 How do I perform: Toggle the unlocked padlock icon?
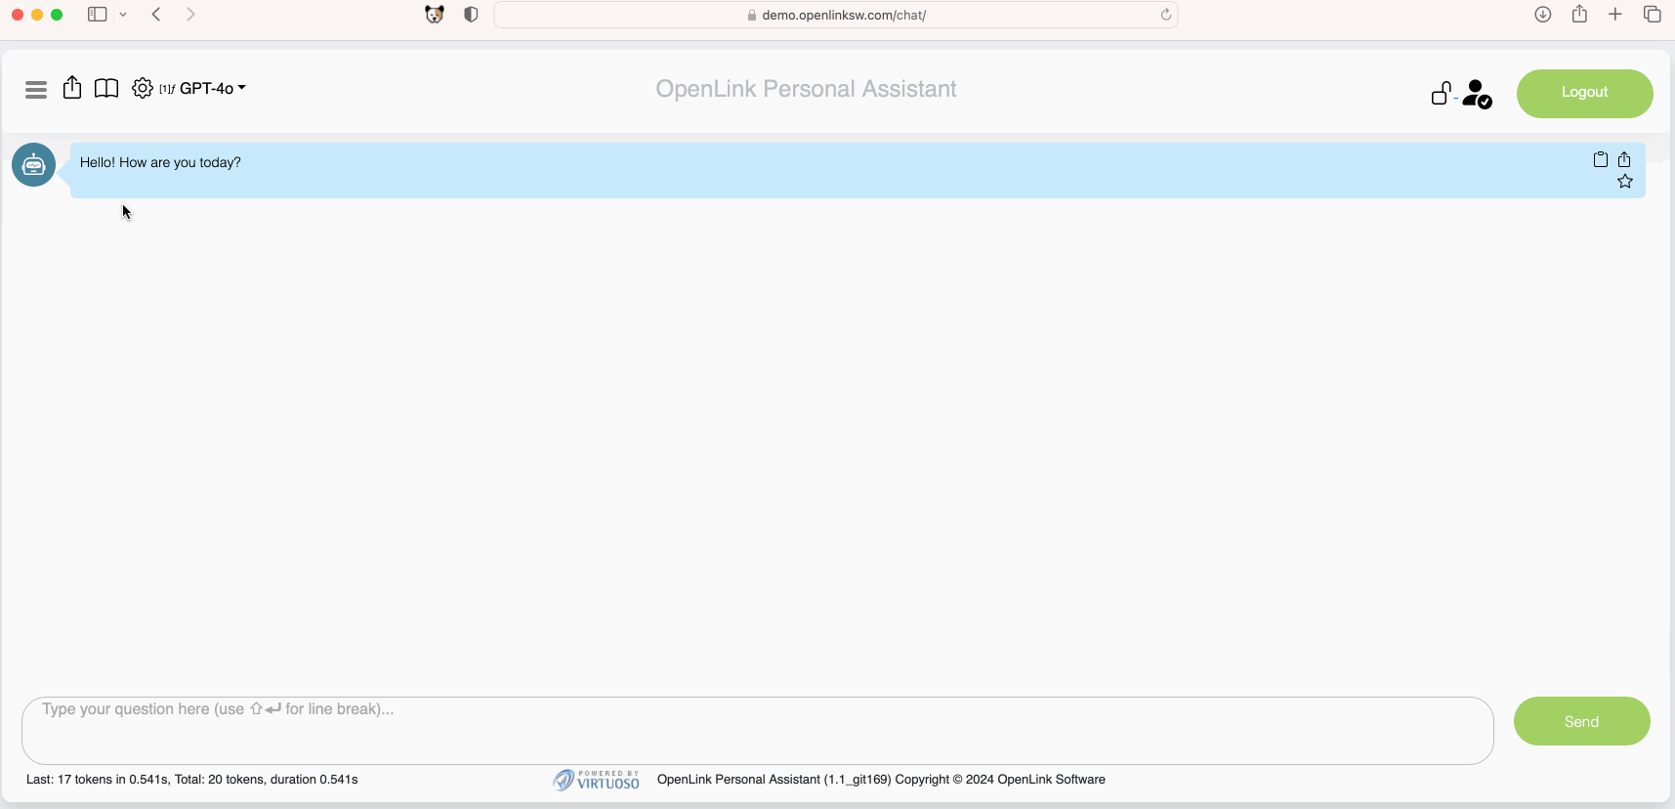pos(1442,92)
